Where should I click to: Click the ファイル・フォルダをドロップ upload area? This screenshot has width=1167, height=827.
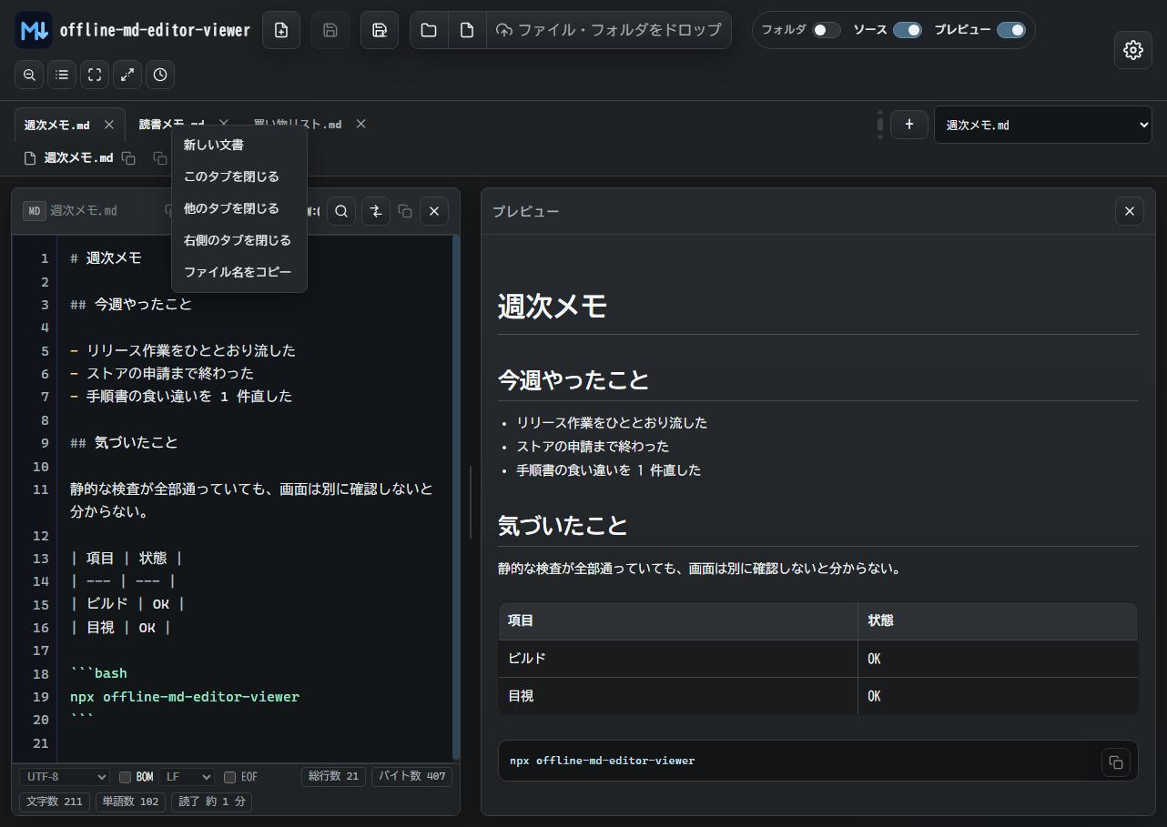(609, 30)
